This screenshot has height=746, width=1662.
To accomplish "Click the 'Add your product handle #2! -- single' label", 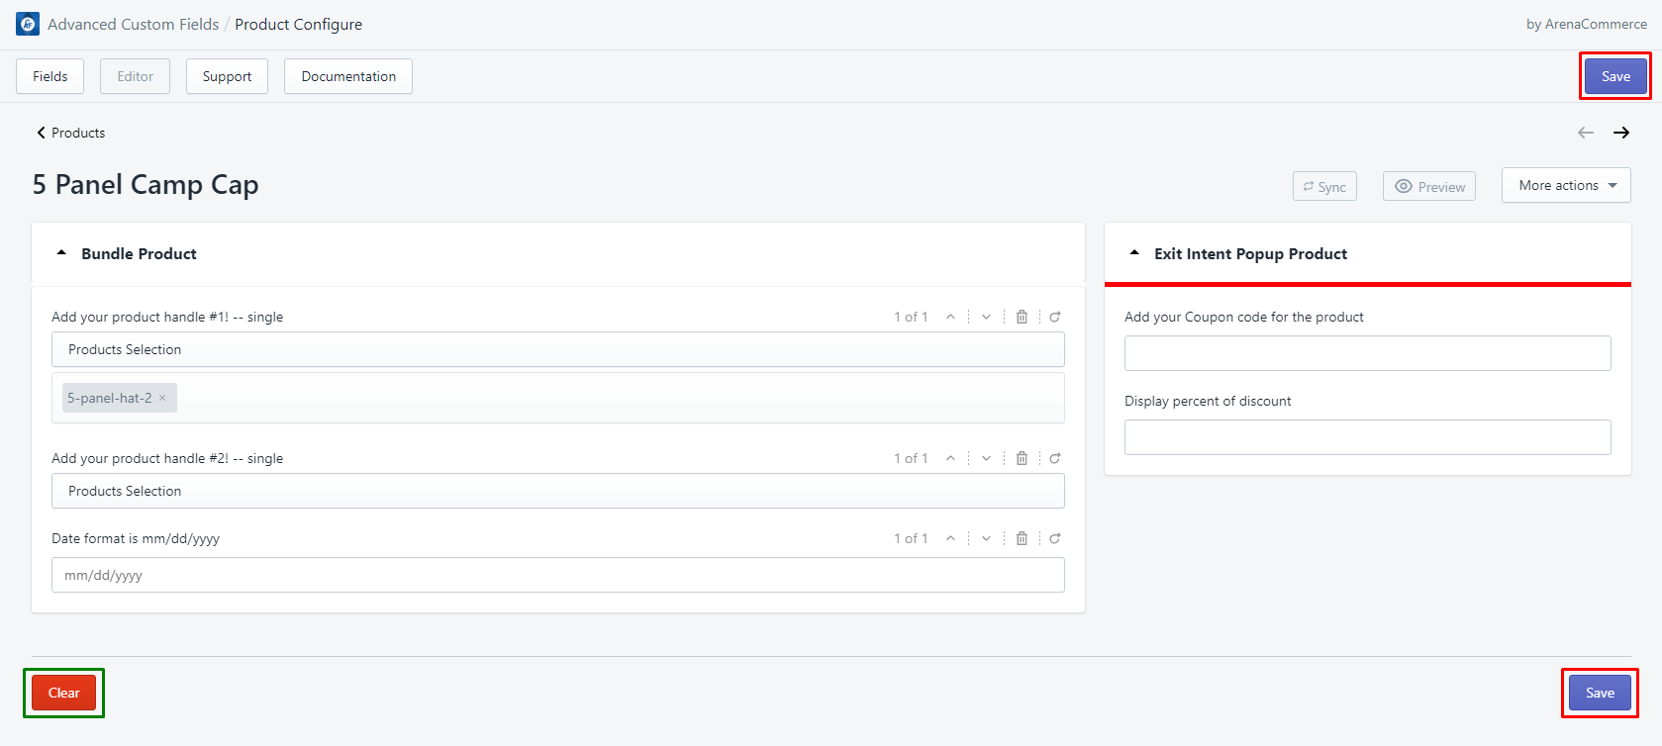I will click(167, 458).
